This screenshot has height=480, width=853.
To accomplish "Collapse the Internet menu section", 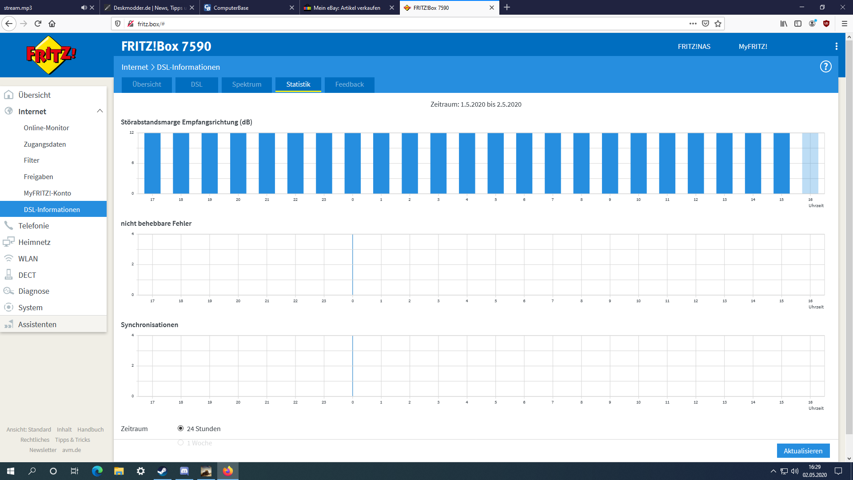I will pyautogui.click(x=100, y=111).
